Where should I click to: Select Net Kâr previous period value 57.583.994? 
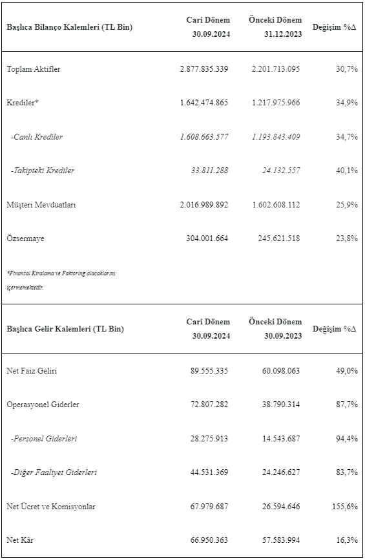pyautogui.click(x=281, y=540)
